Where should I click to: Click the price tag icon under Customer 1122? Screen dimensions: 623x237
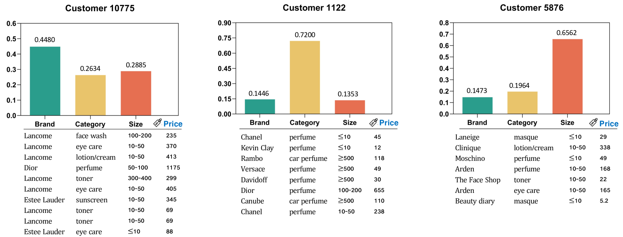pyautogui.click(x=373, y=122)
